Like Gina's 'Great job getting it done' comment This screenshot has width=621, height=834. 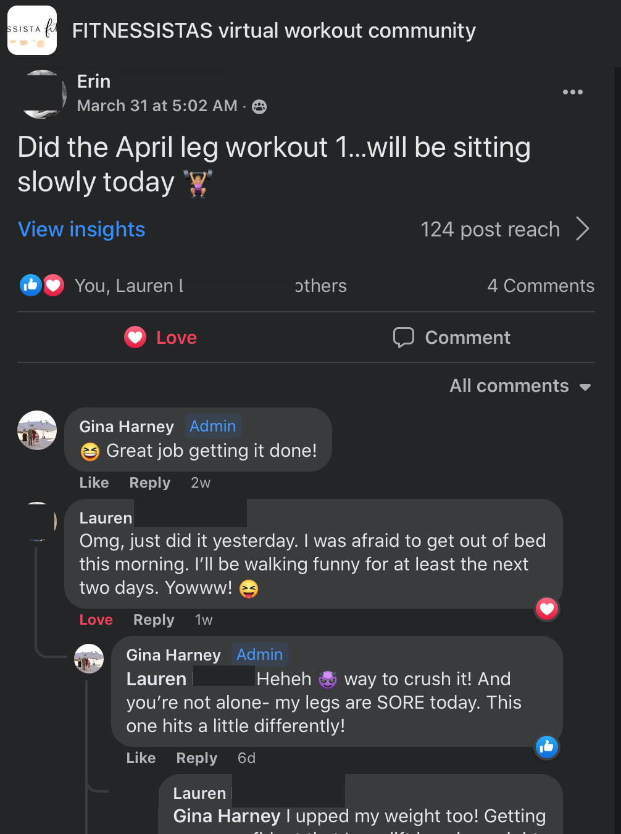pyautogui.click(x=94, y=483)
